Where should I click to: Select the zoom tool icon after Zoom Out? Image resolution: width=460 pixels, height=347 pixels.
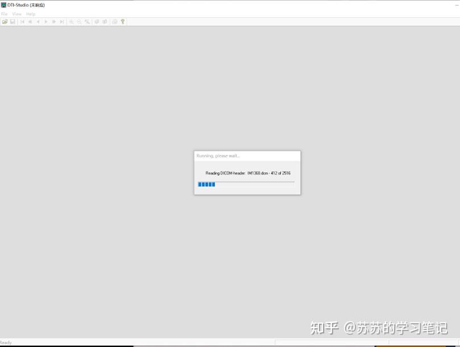coord(88,22)
